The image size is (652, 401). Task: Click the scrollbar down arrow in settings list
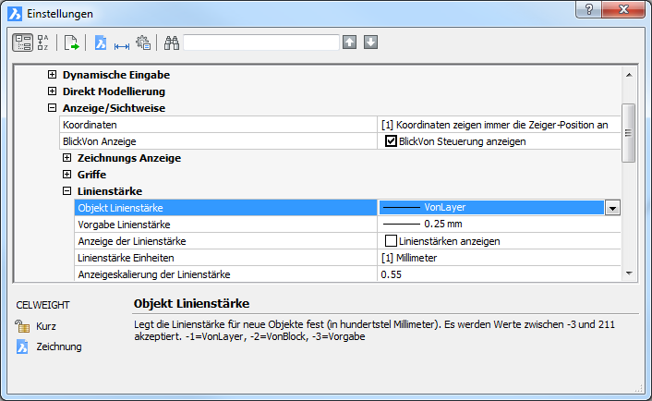click(x=629, y=273)
